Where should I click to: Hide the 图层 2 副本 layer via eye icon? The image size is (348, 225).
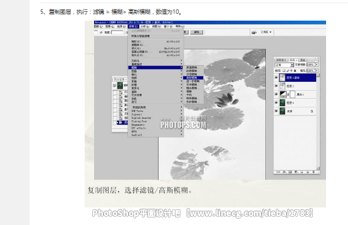(276, 77)
